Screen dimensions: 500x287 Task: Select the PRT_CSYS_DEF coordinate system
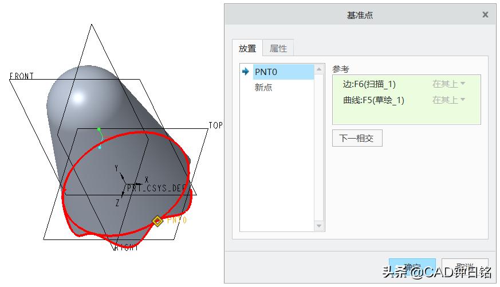[156, 188]
